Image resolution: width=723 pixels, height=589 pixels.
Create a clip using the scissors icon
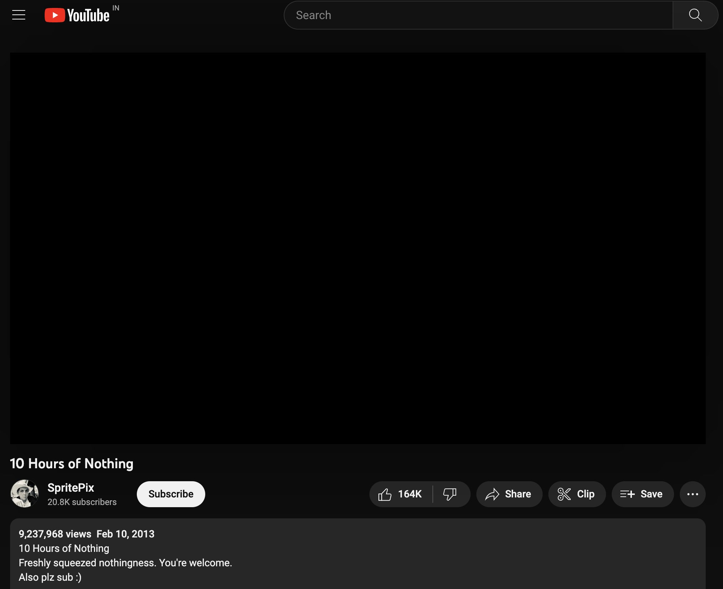click(x=576, y=494)
